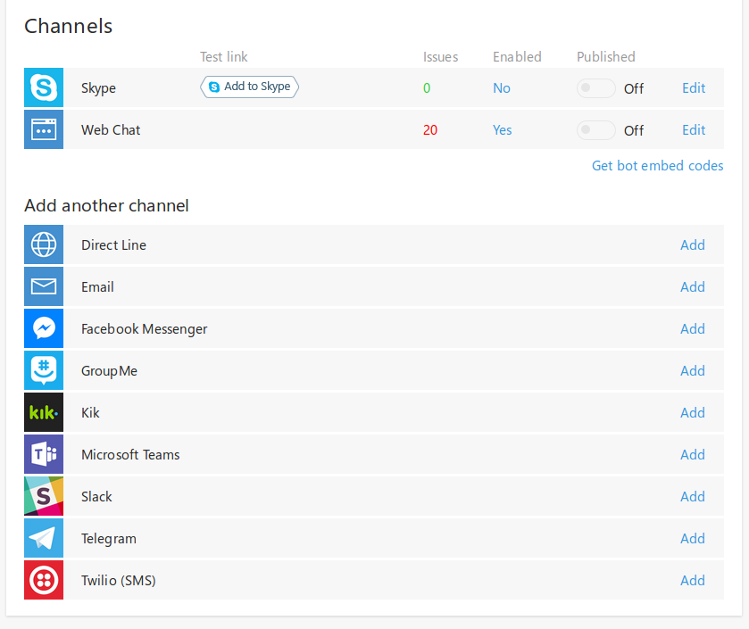This screenshot has height=629, width=749.
Task: Click the Web Chat channel icon
Action: pyautogui.click(x=43, y=129)
